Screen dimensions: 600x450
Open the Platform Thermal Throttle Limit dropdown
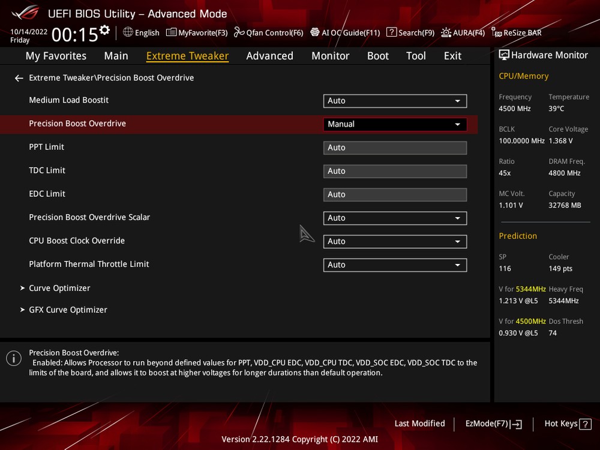point(395,265)
